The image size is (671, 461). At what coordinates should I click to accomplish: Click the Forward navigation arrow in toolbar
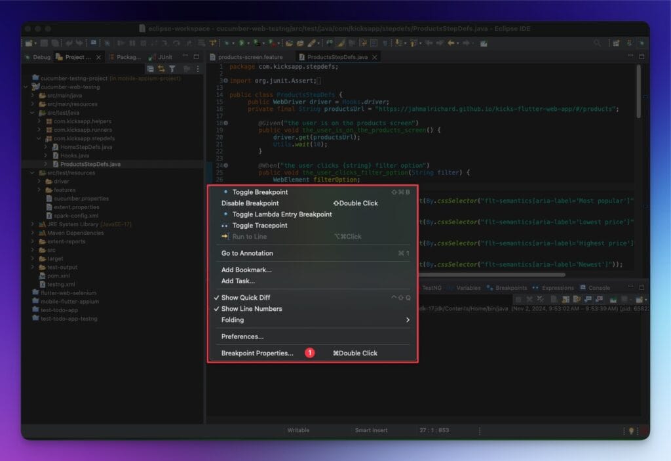[x=466, y=43]
